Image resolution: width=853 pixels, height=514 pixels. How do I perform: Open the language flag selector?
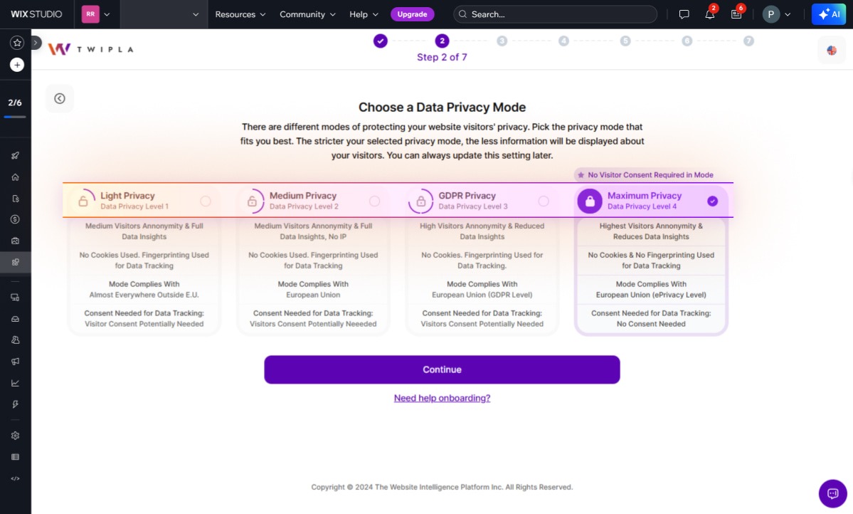[x=832, y=50]
